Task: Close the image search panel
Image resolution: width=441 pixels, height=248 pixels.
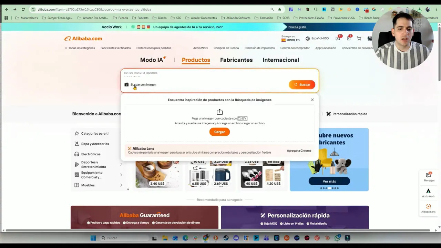Action: 312,100
